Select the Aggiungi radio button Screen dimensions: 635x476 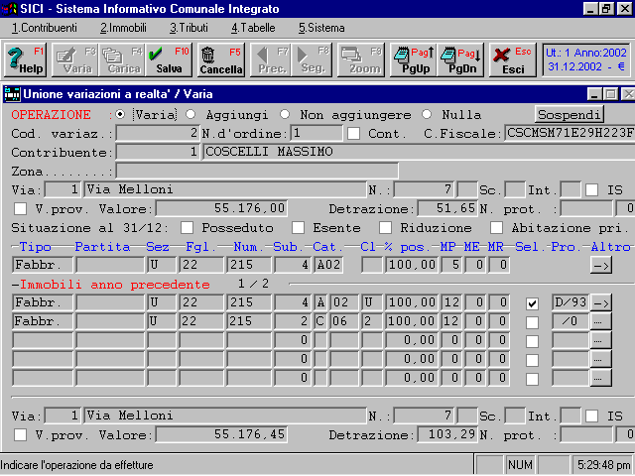tap(191, 114)
